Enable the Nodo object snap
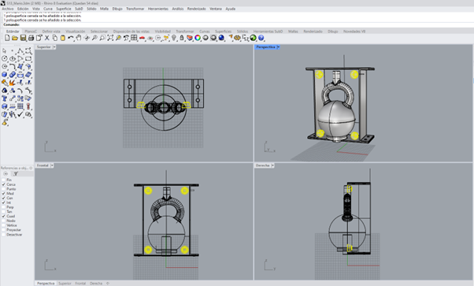 4,221
